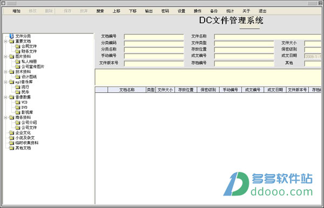Click the 成文日期 column header
The image size is (324, 208).
pyautogui.click(x=275, y=89)
